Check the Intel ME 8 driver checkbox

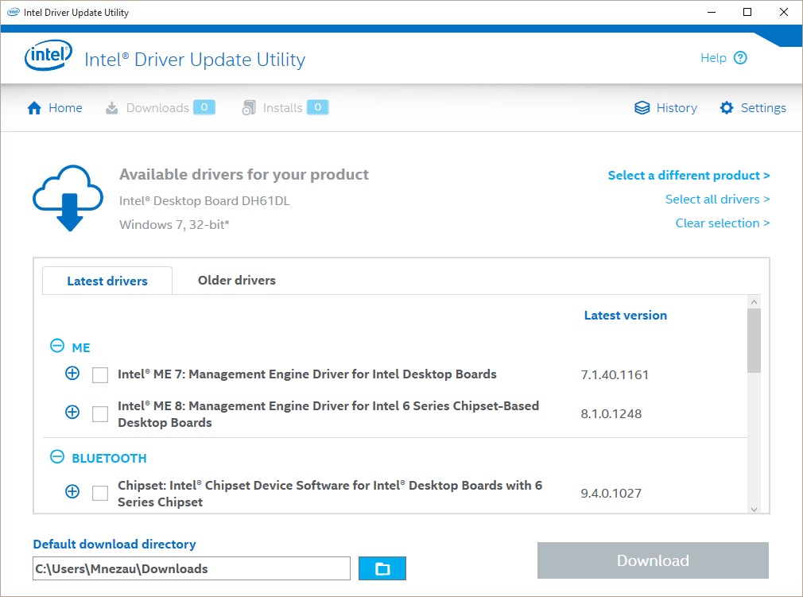pyautogui.click(x=100, y=413)
